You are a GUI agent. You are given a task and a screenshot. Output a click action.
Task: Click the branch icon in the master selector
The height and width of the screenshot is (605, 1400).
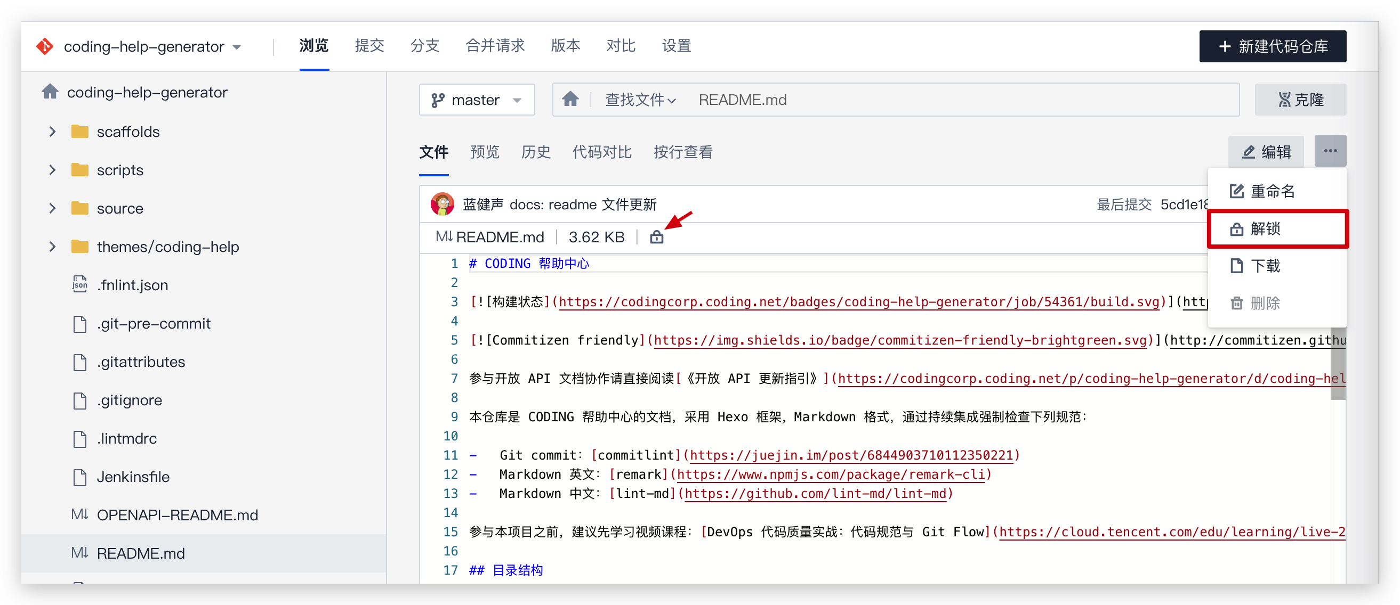438,100
